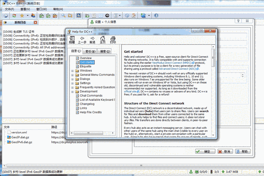Select GeoIP.dat.gz in file list

coord(20,137)
